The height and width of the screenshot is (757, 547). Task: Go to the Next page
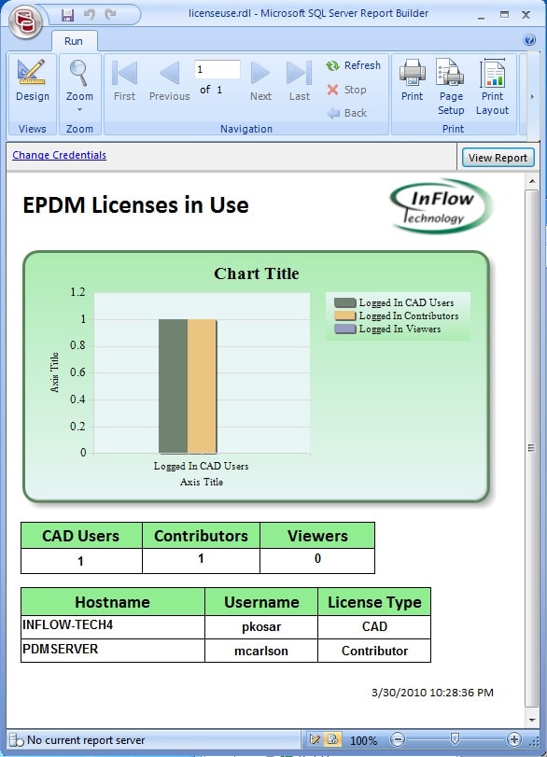[x=260, y=80]
